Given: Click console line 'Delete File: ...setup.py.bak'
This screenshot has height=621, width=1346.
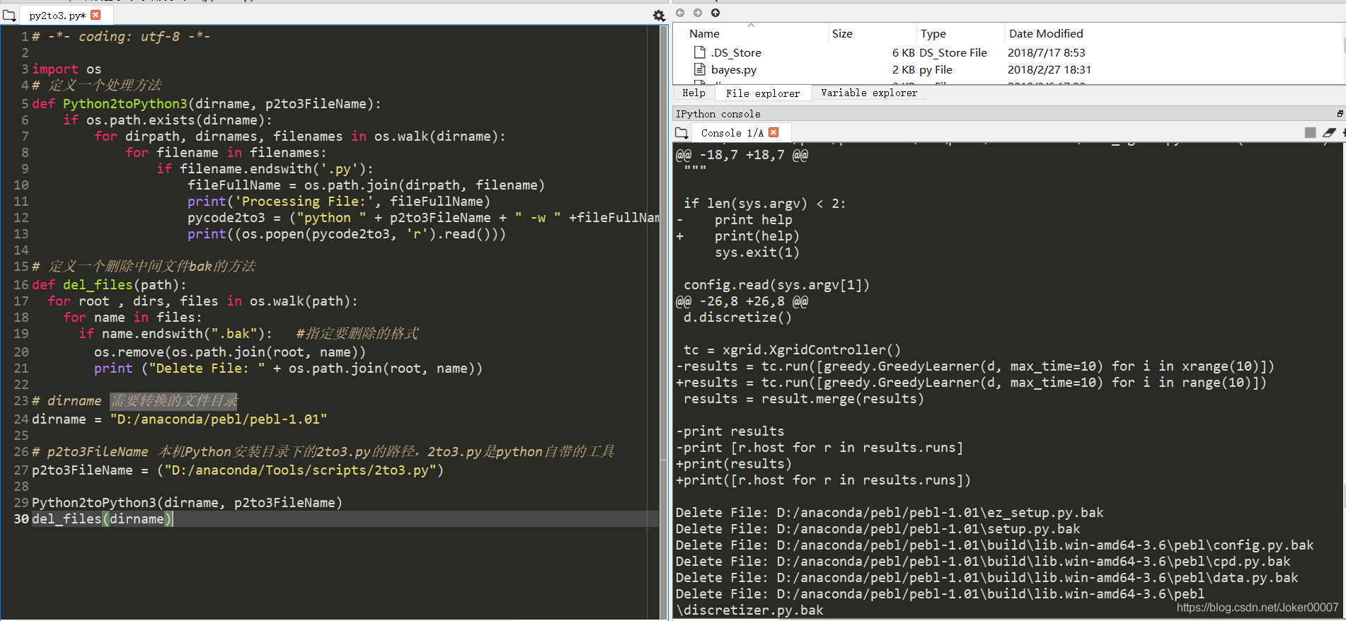Looking at the screenshot, I should (x=878, y=528).
